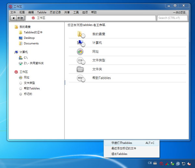Choose 退出Tabbles from tray menu
This screenshot has width=195, height=168.
(132, 154)
